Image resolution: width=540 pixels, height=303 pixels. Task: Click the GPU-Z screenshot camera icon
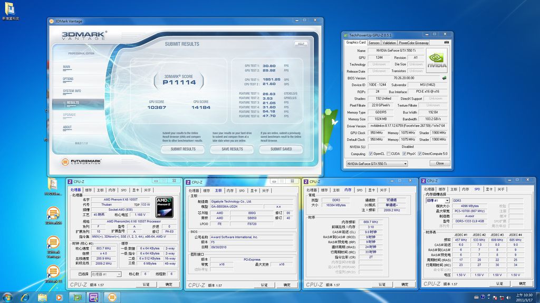coord(446,43)
